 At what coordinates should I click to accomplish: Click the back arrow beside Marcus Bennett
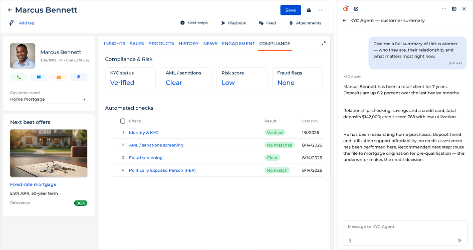coord(10,10)
